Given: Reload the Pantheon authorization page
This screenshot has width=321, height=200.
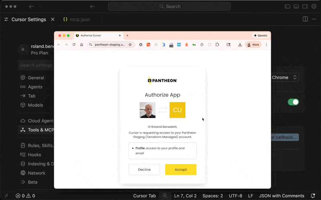Looking at the screenshot, I should click(74, 45).
